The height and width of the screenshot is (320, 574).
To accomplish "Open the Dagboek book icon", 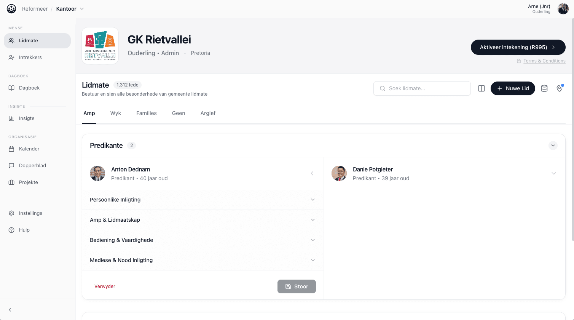I will [x=11, y=88].
